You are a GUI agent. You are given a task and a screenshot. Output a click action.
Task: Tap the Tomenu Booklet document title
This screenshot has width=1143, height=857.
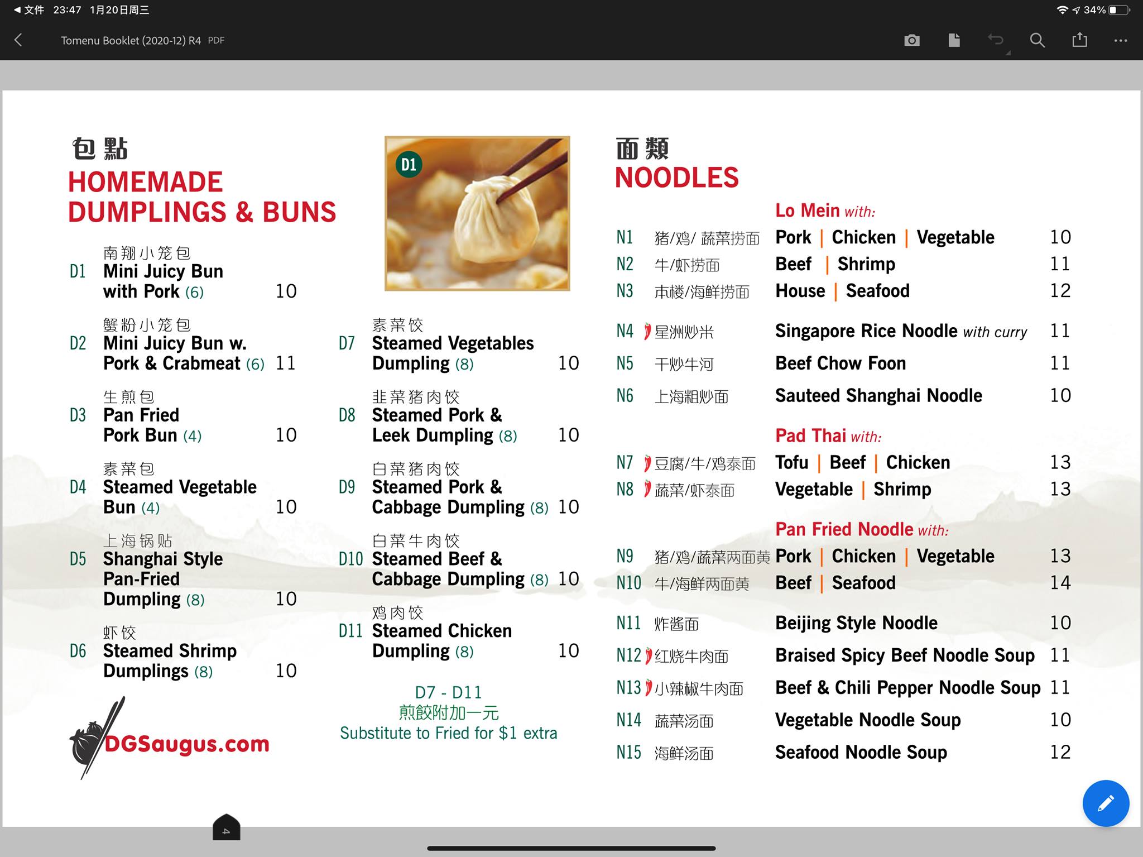point(131,40)
